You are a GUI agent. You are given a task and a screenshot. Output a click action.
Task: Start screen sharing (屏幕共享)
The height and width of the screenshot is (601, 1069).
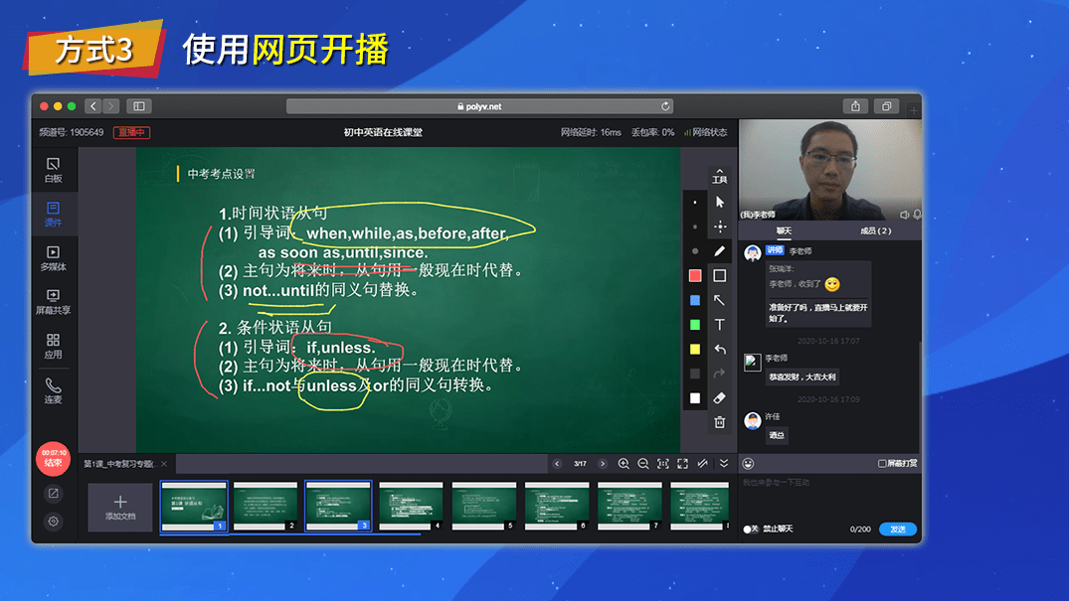click(53, 301)
